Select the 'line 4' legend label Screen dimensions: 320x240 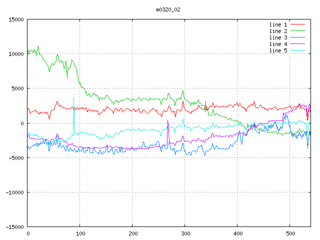278,44
